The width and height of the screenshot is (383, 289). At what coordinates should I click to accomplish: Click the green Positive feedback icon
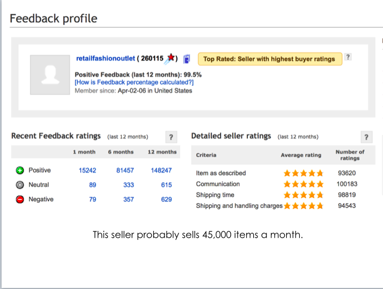pos(20,170)
